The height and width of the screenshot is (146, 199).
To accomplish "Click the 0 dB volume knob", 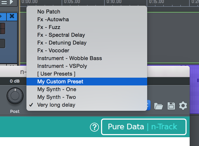I will click(x=15, y=96).
